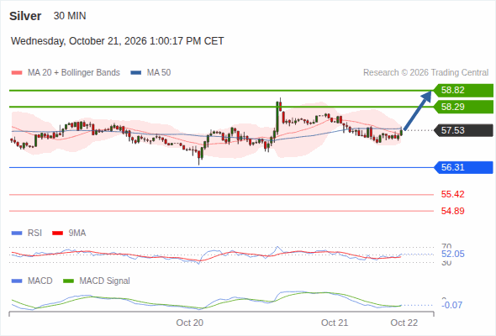Viewport: 496px width, 336px height.
Task: Click the 9MA red legend swatch
Action: (x=57, y=234)
